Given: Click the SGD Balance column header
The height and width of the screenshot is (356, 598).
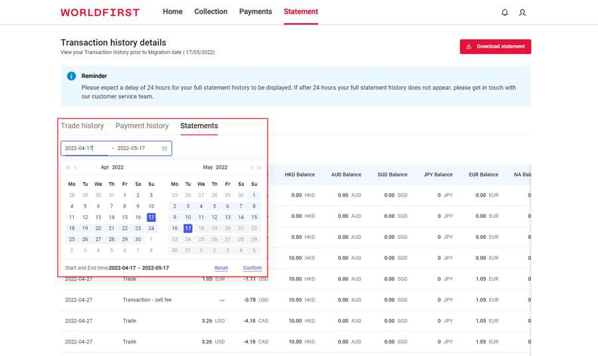Looking at the screenshot, I should pos(393,175).
